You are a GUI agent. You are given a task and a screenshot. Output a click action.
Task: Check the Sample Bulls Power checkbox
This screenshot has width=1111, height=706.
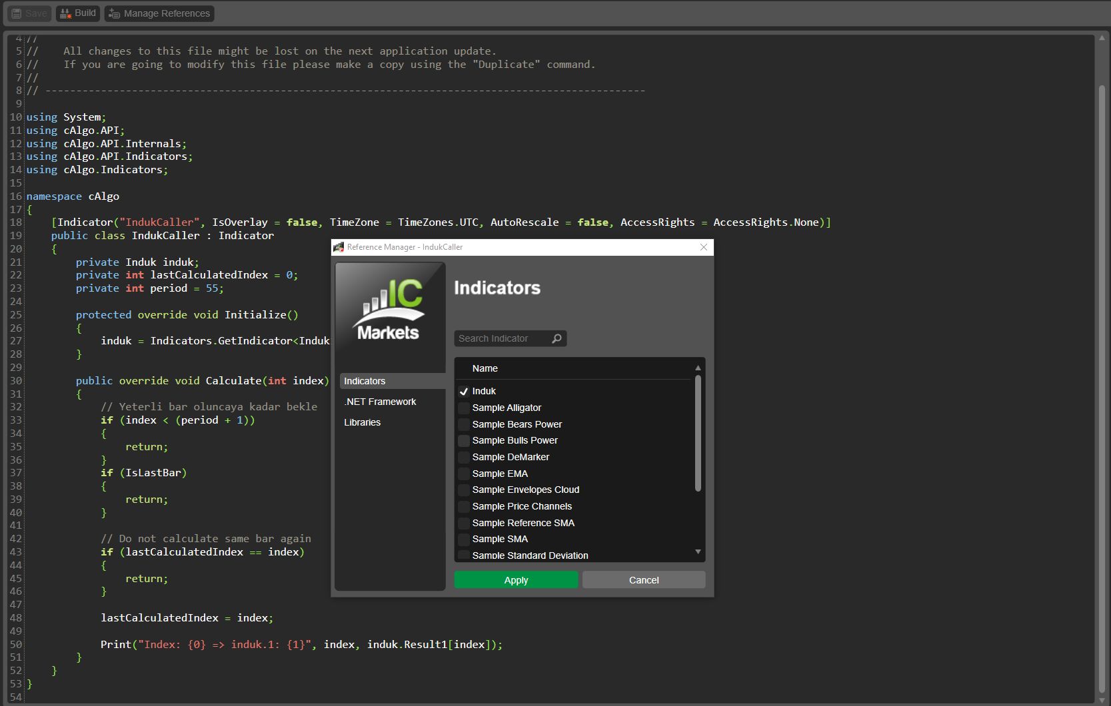pyautogui.click(x=464, y=440)
